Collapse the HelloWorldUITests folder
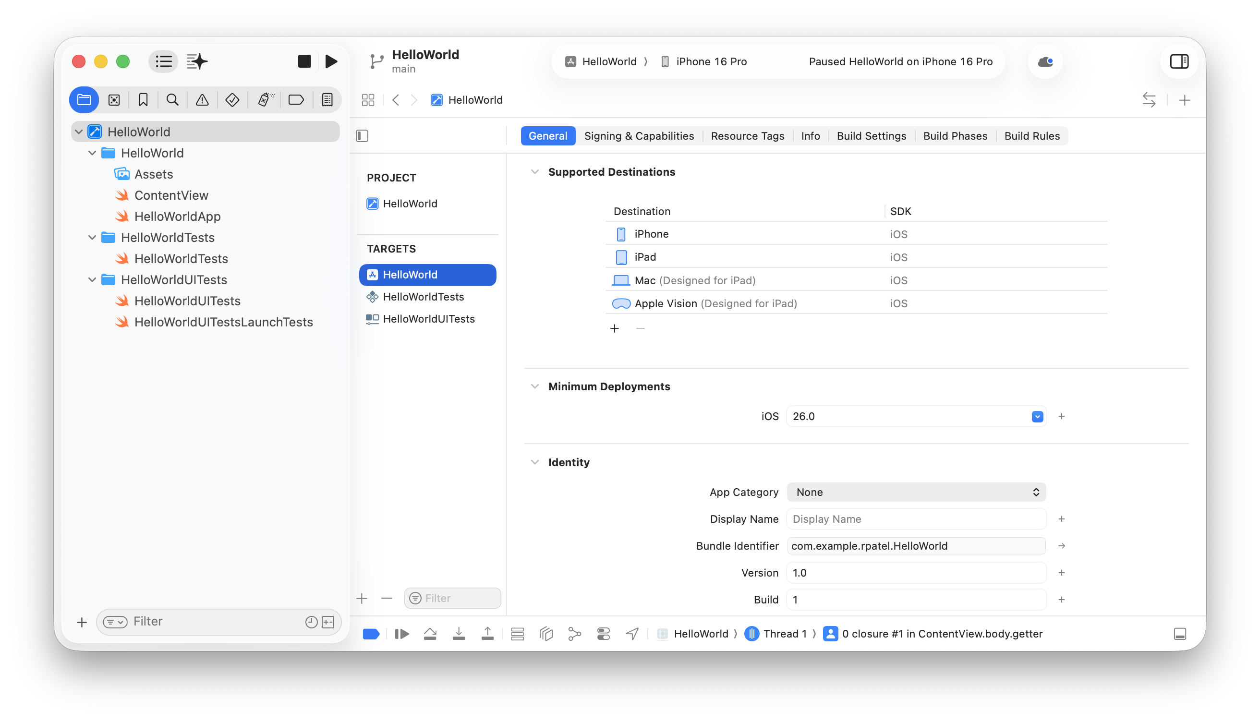This screenshot has width=1260, height=722. pyautogui.click(x=92, y=280)
